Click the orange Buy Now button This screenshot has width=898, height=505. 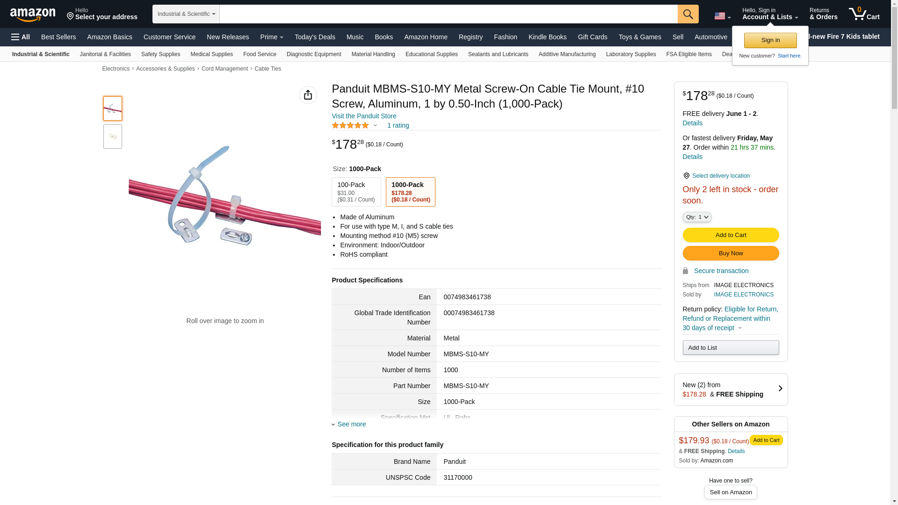[x=731, y=253]
